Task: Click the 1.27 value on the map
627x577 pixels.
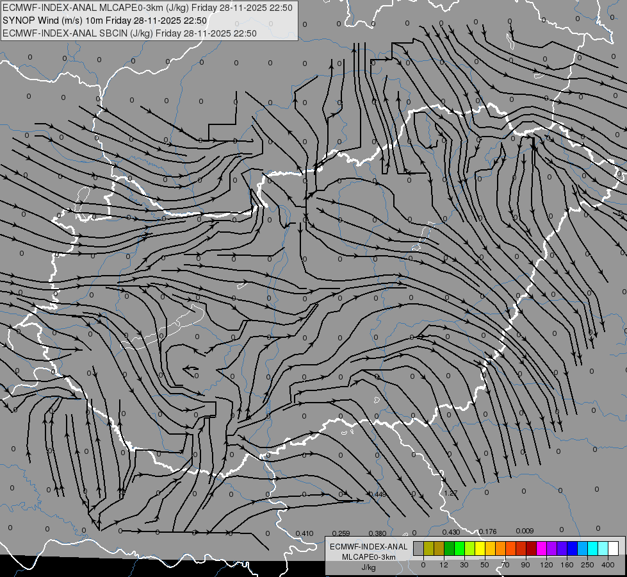Action: (x=451, y=493)
